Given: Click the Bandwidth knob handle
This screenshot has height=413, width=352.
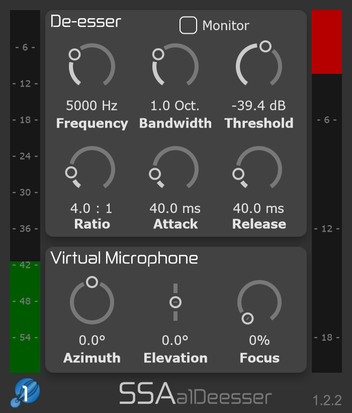Looking at the screenshot, I should click(158, 54).
